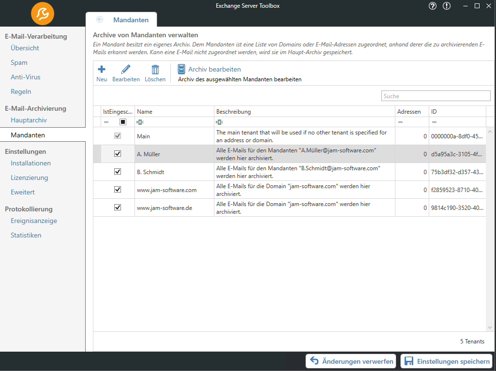This screenshot has height=371, width=496.
Task: Open the exclamation mark info icon
Action: tap(446, 6)
